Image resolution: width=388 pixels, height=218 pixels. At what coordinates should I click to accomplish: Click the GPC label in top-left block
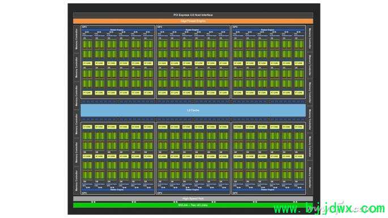point(84,27)
